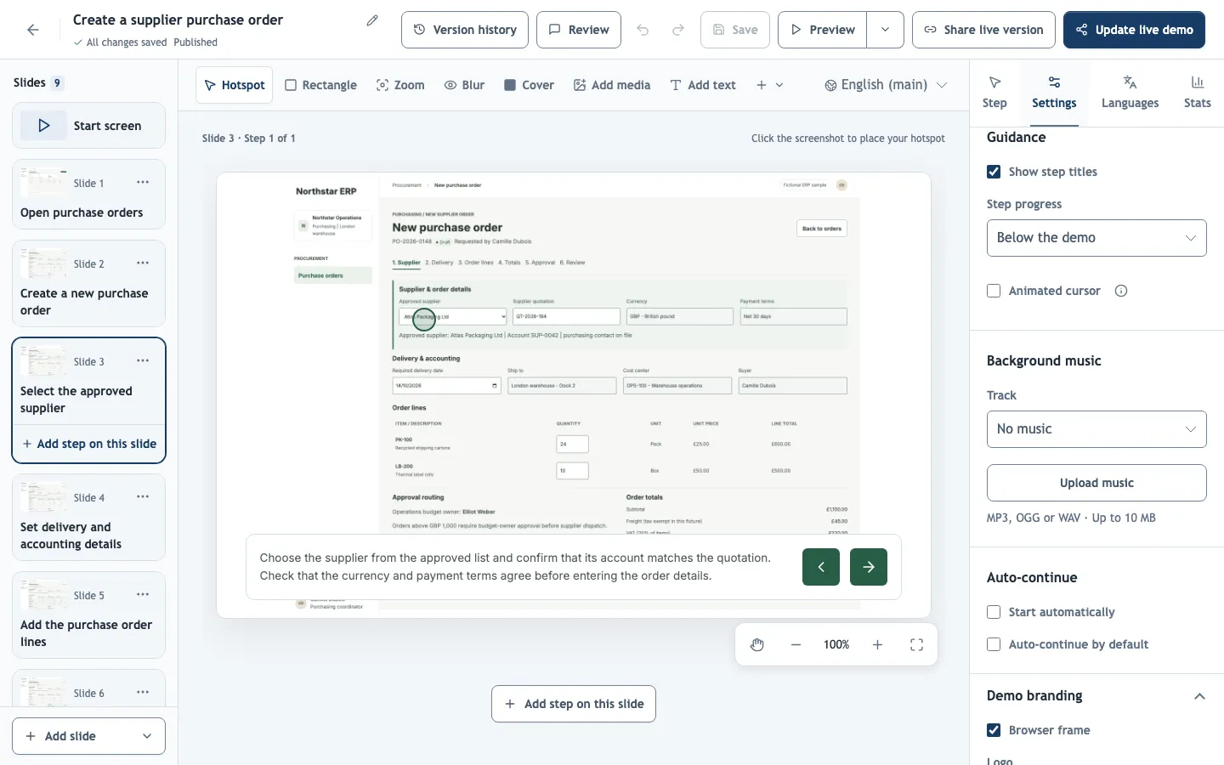Open the Track music dropdown
The width and height of the screenshot is (1224, 765).
pos(1096,429)
